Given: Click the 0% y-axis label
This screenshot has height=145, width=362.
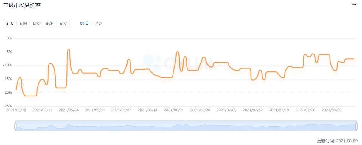Looking at the screenshot, I should 9,38.
